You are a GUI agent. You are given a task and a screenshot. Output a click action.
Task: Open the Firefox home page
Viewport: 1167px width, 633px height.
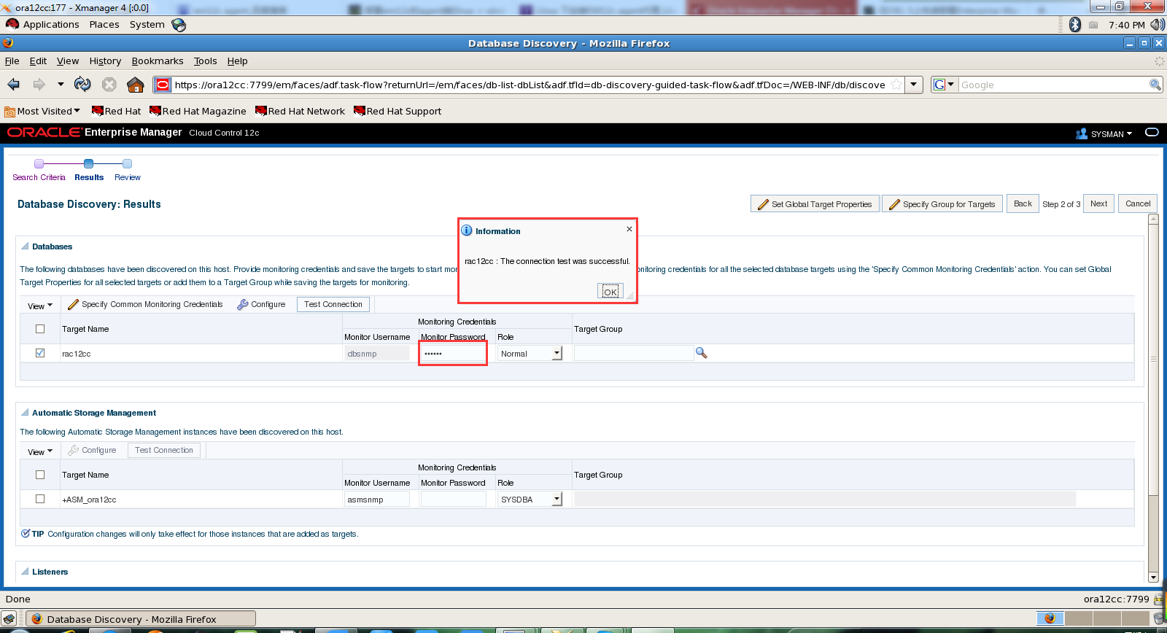(136, 85)
